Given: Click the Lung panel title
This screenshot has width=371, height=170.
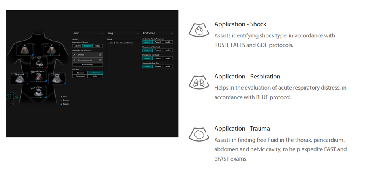Looking at the screenshot, I should [110, 33].
